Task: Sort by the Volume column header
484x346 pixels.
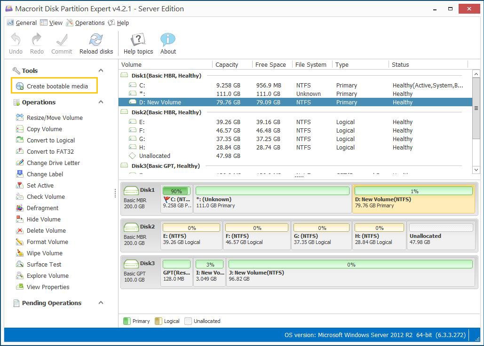Action: point(166,64)
